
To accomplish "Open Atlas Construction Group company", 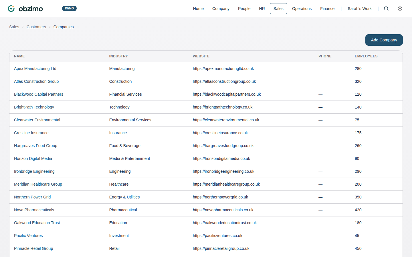I will (36, 81).
